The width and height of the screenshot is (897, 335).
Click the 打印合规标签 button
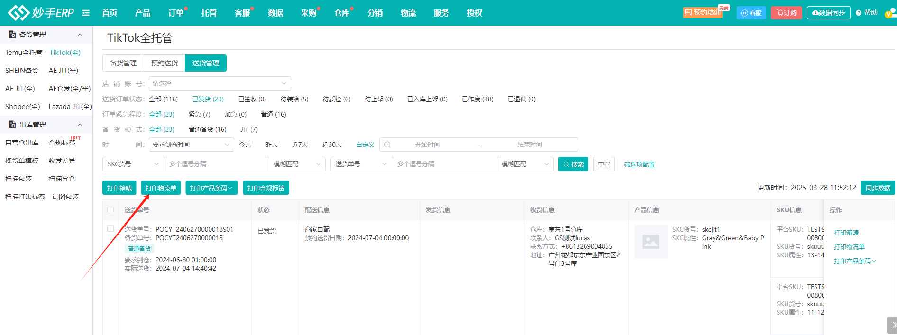coord(266,188)
